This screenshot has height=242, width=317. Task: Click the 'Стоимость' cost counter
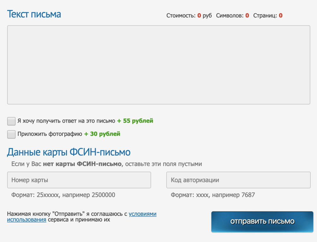pyautogui.click(x=189, y=15)
